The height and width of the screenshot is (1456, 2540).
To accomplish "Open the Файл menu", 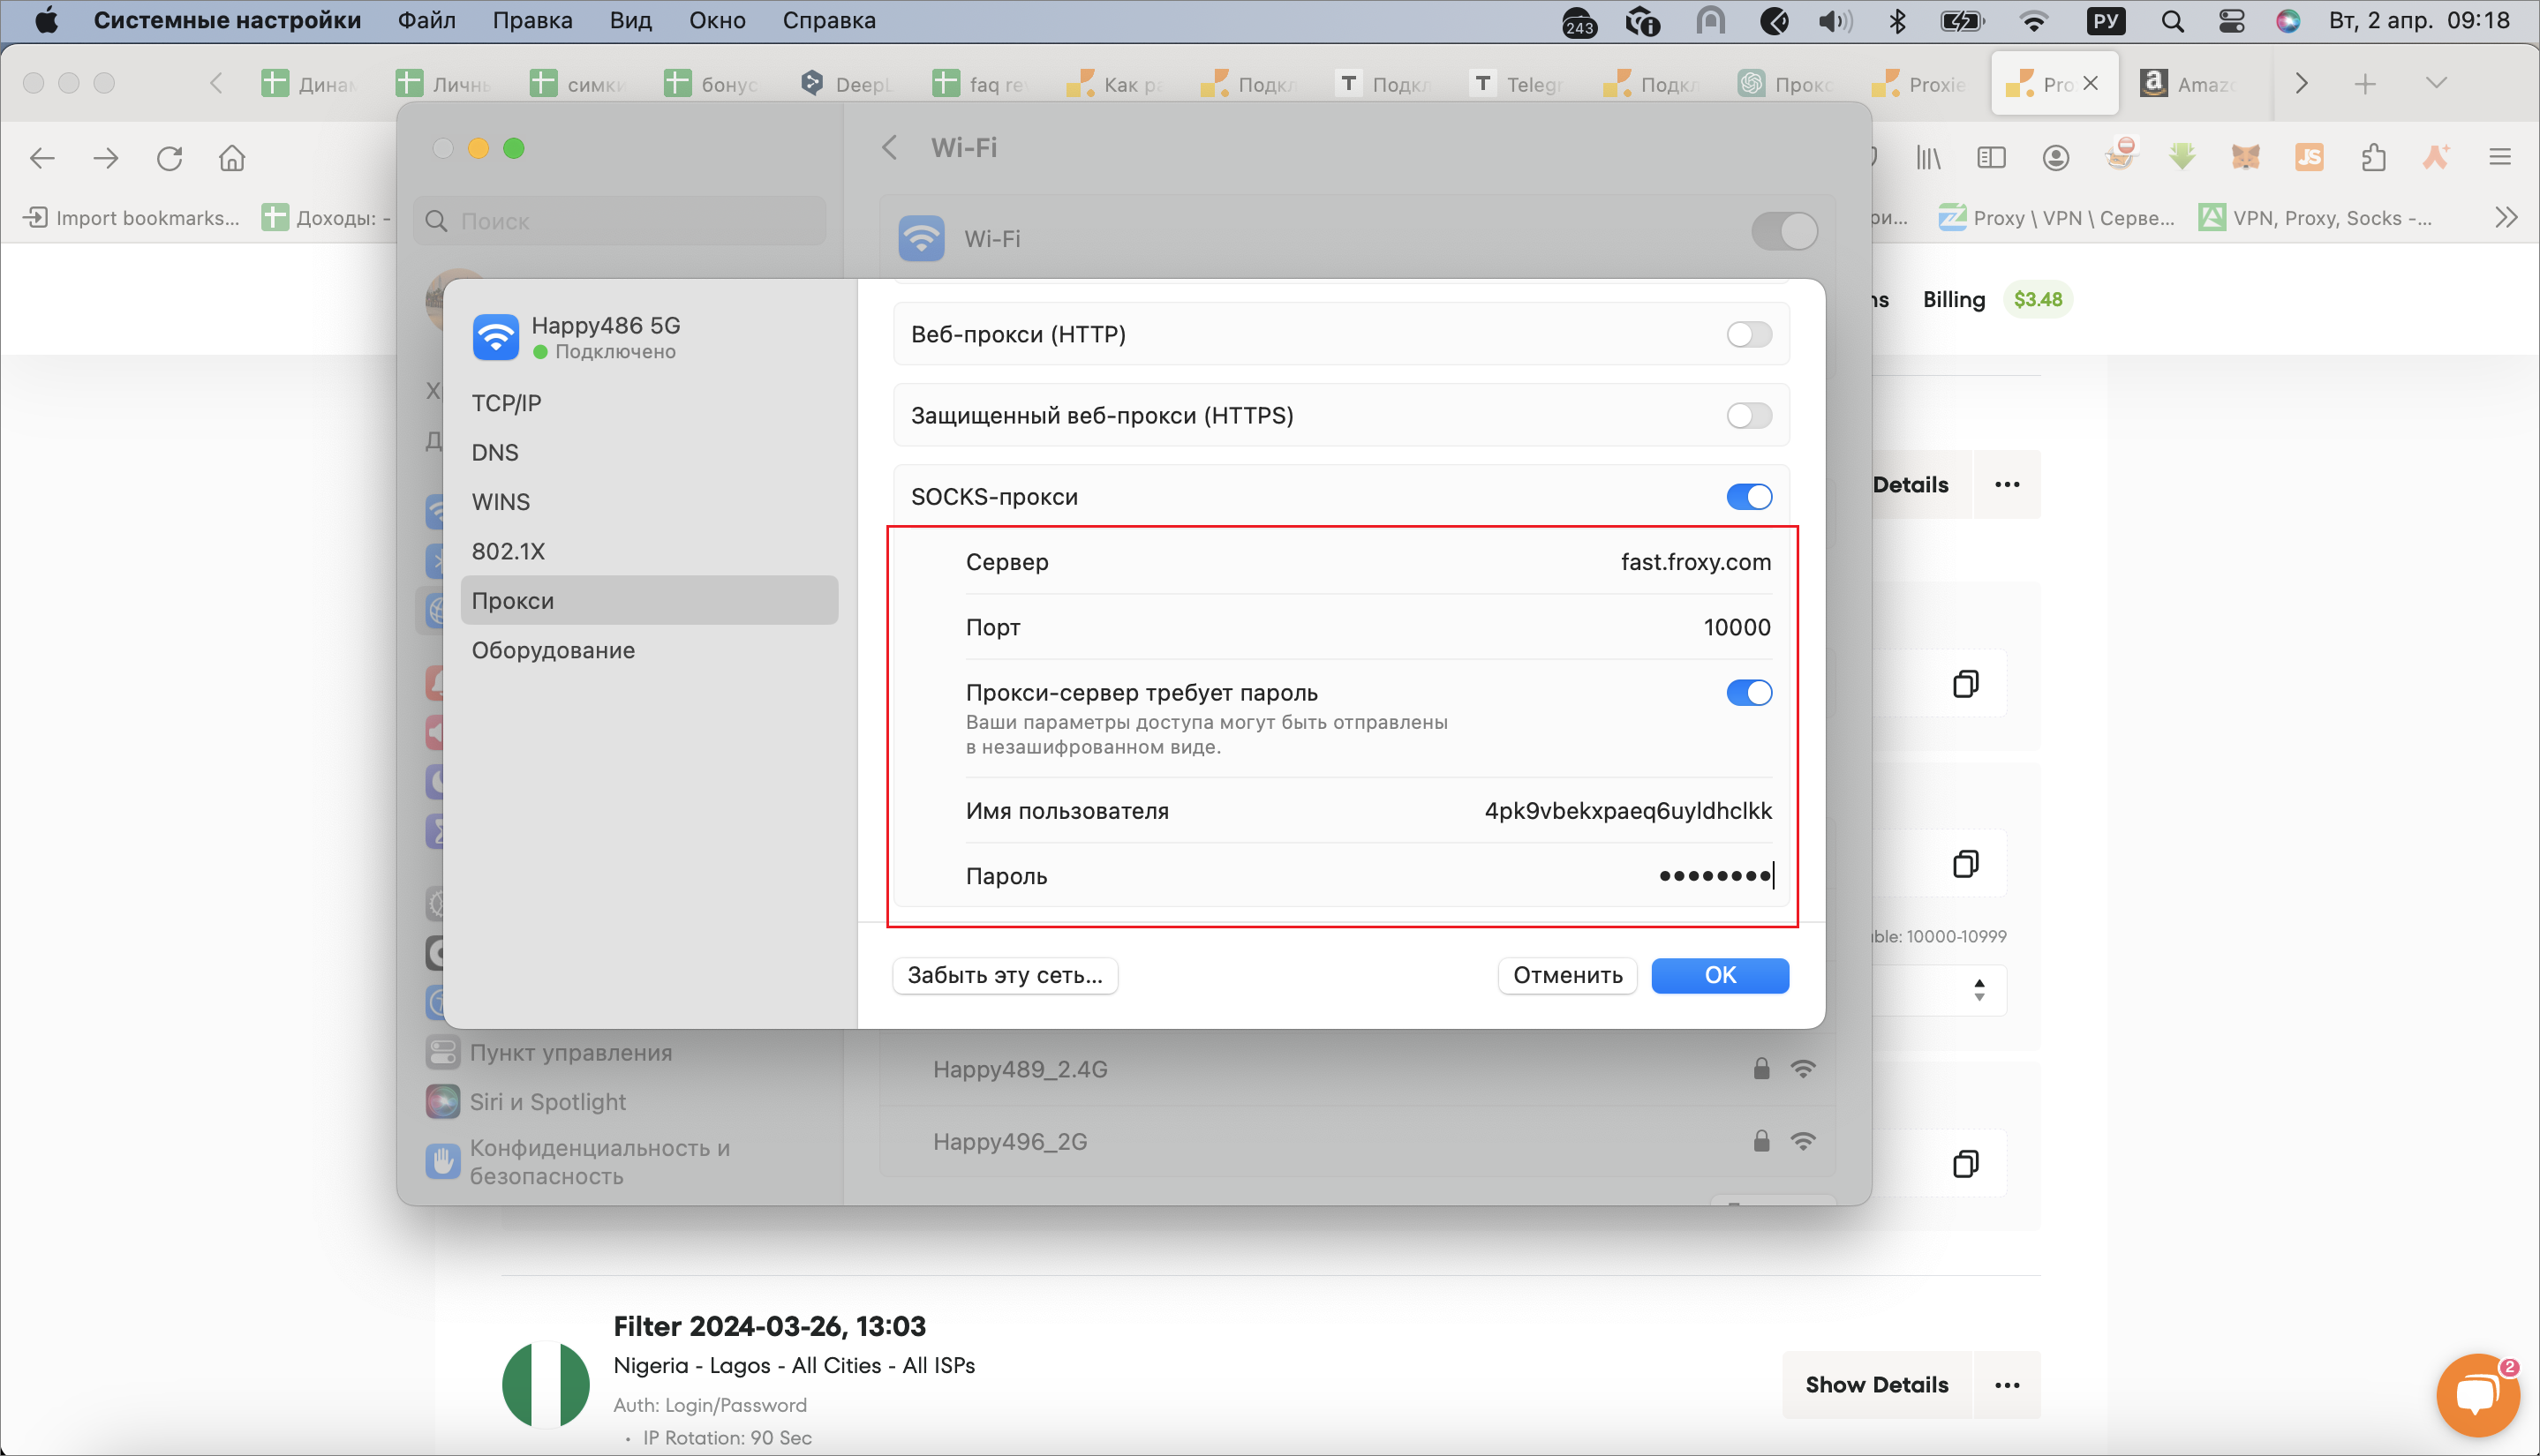I will click(426, 20).
